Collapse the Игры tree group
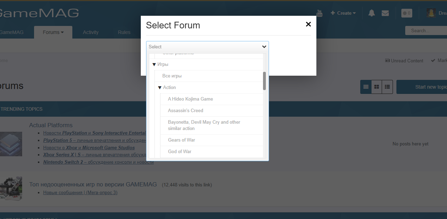Image resolution: width=447 pixels, height=219 pixels. tap(154, 64)
